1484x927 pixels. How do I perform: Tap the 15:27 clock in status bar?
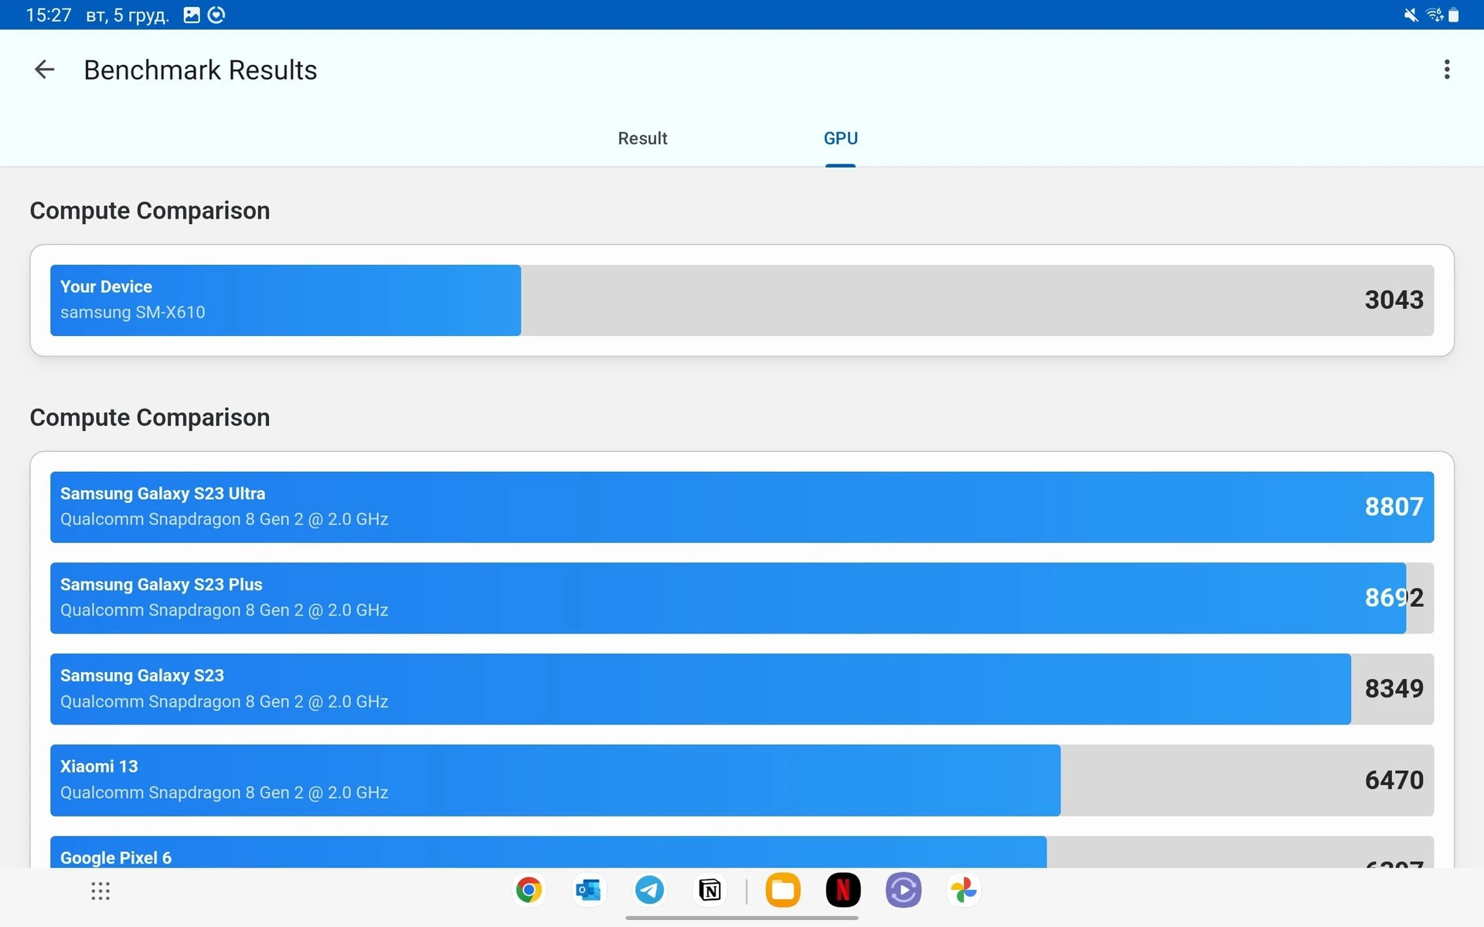tap(48, 15)
